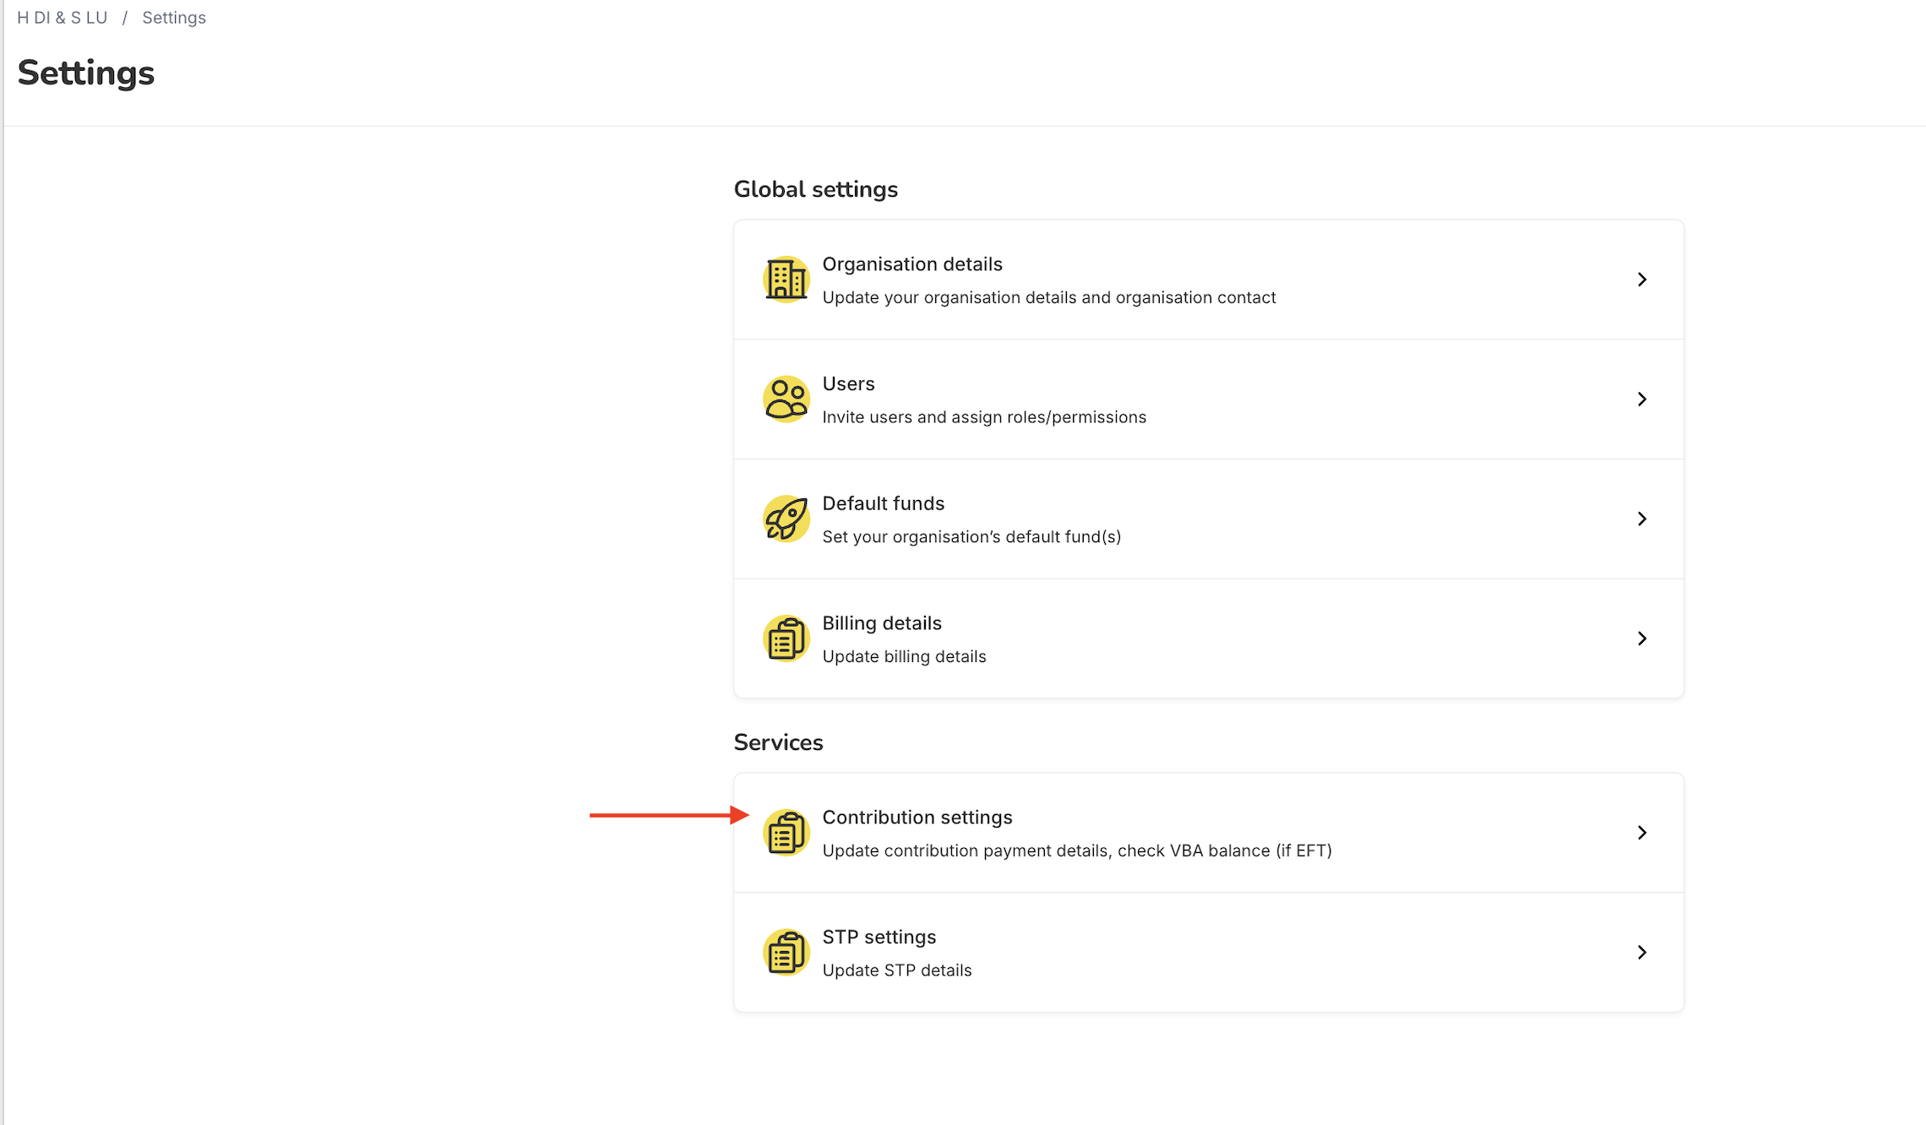Click the Billing details row chevron
The height and width of the screenshot is (1125, 1926).
pos(1641,639)
